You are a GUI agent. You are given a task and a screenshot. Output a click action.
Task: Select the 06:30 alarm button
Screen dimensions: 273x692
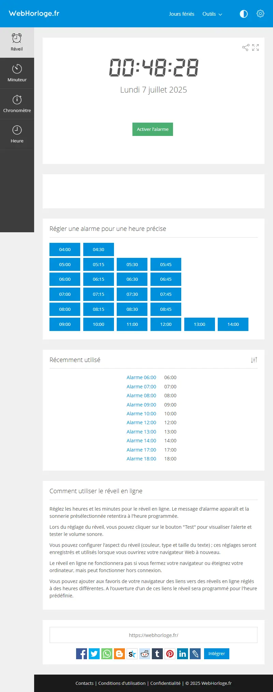132,279
